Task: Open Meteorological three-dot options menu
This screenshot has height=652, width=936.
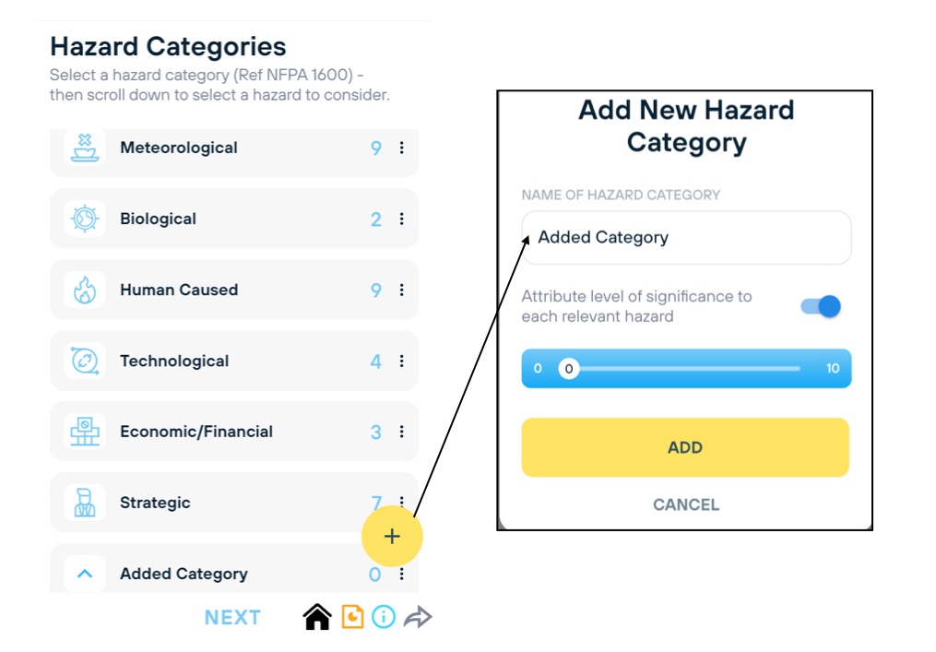Action: pos(401,148)
